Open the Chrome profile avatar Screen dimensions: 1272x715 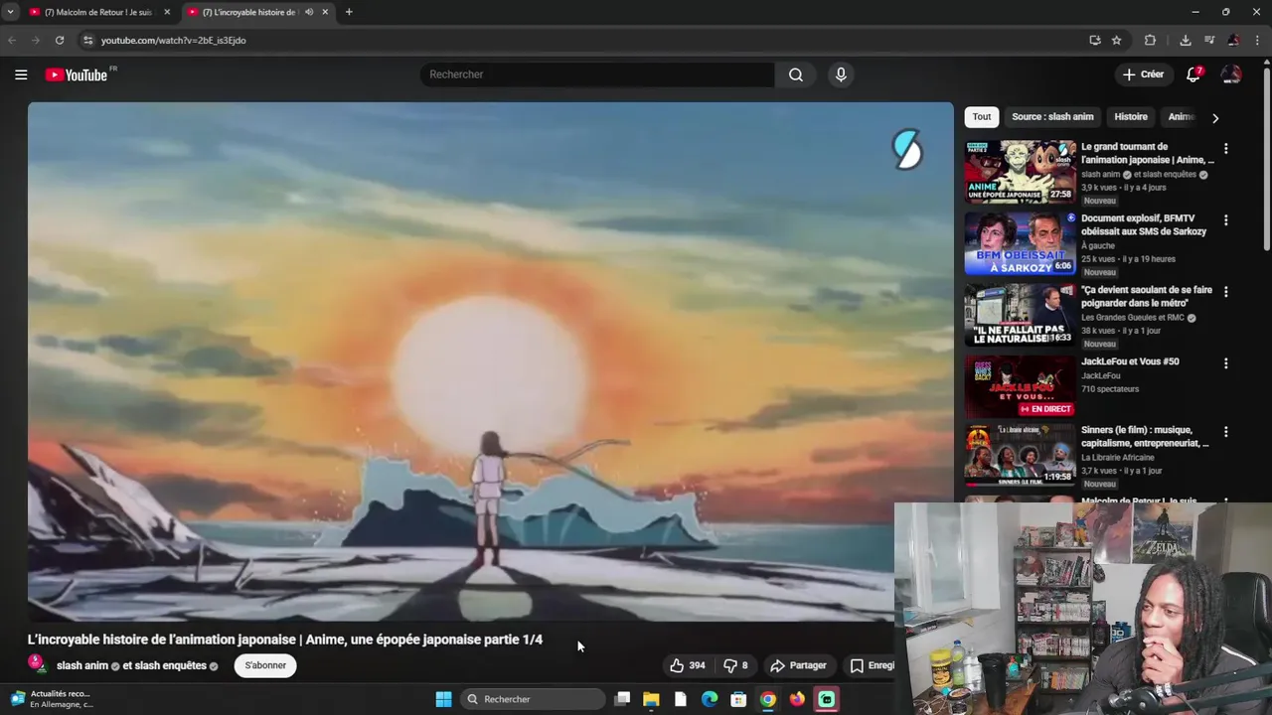tap(1233, 40)
